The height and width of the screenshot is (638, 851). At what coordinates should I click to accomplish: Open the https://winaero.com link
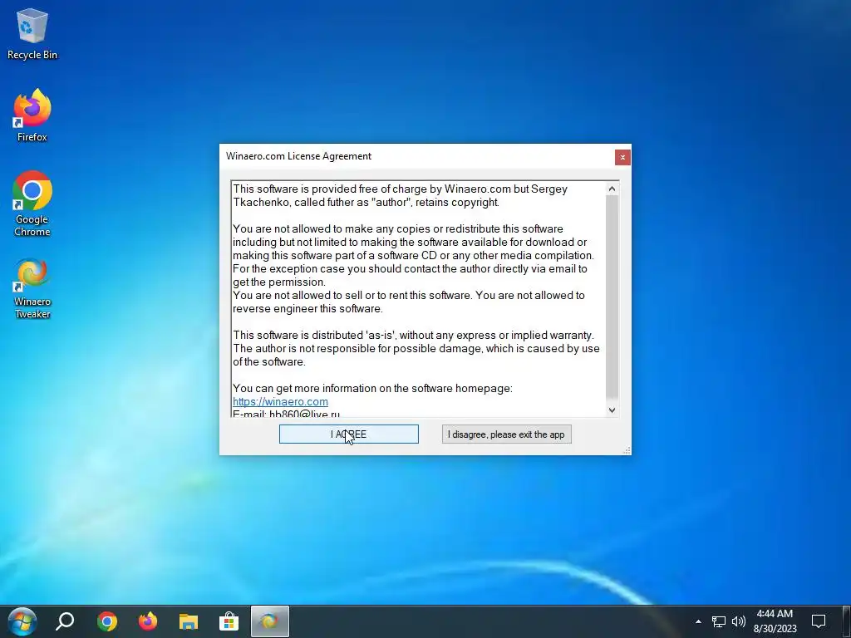pyautogui.click(x=280, y=401)
